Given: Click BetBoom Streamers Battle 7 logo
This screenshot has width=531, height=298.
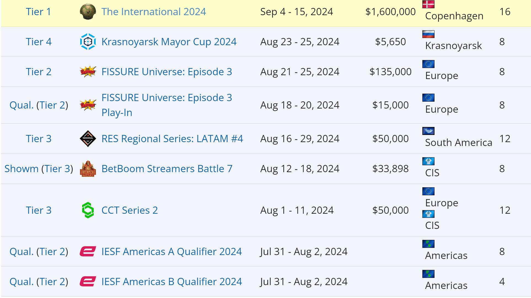Looking at the screenshot, I should point(88,169).
